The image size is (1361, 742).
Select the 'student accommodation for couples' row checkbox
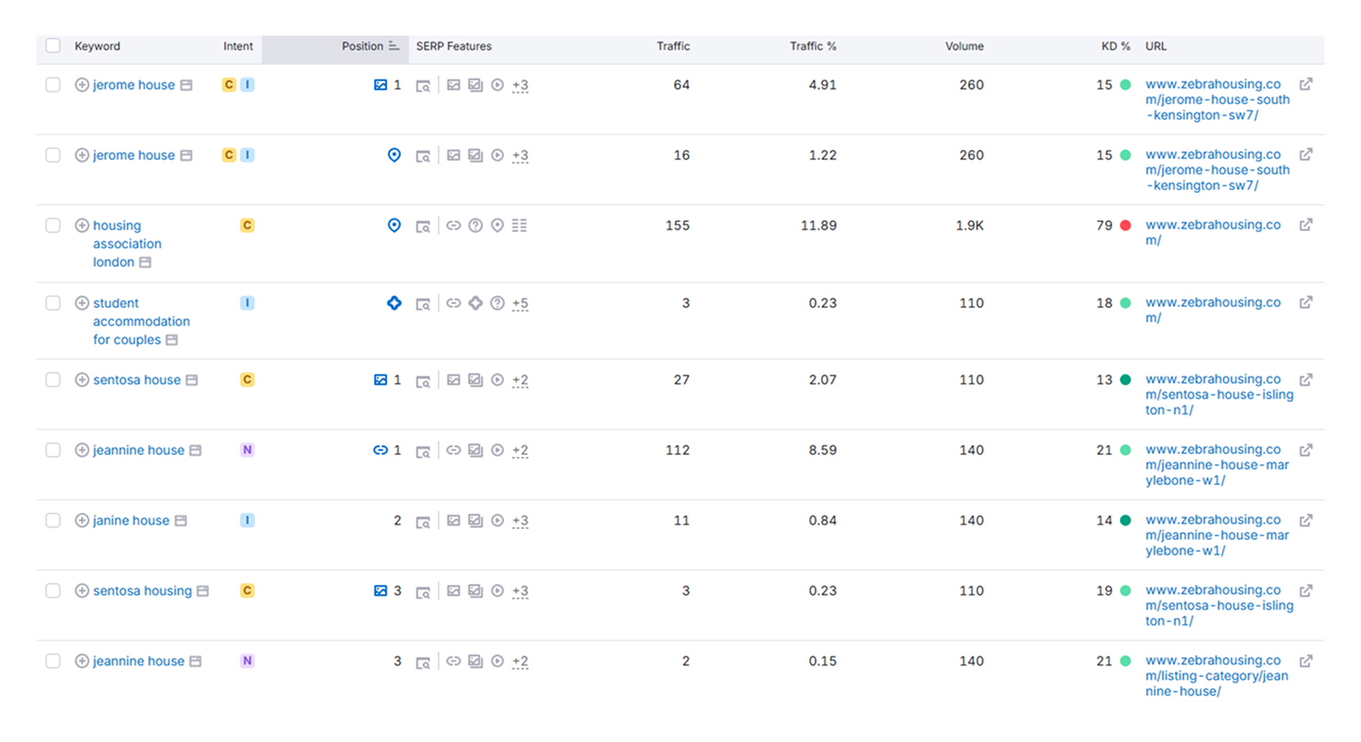(x=53, y=303)
